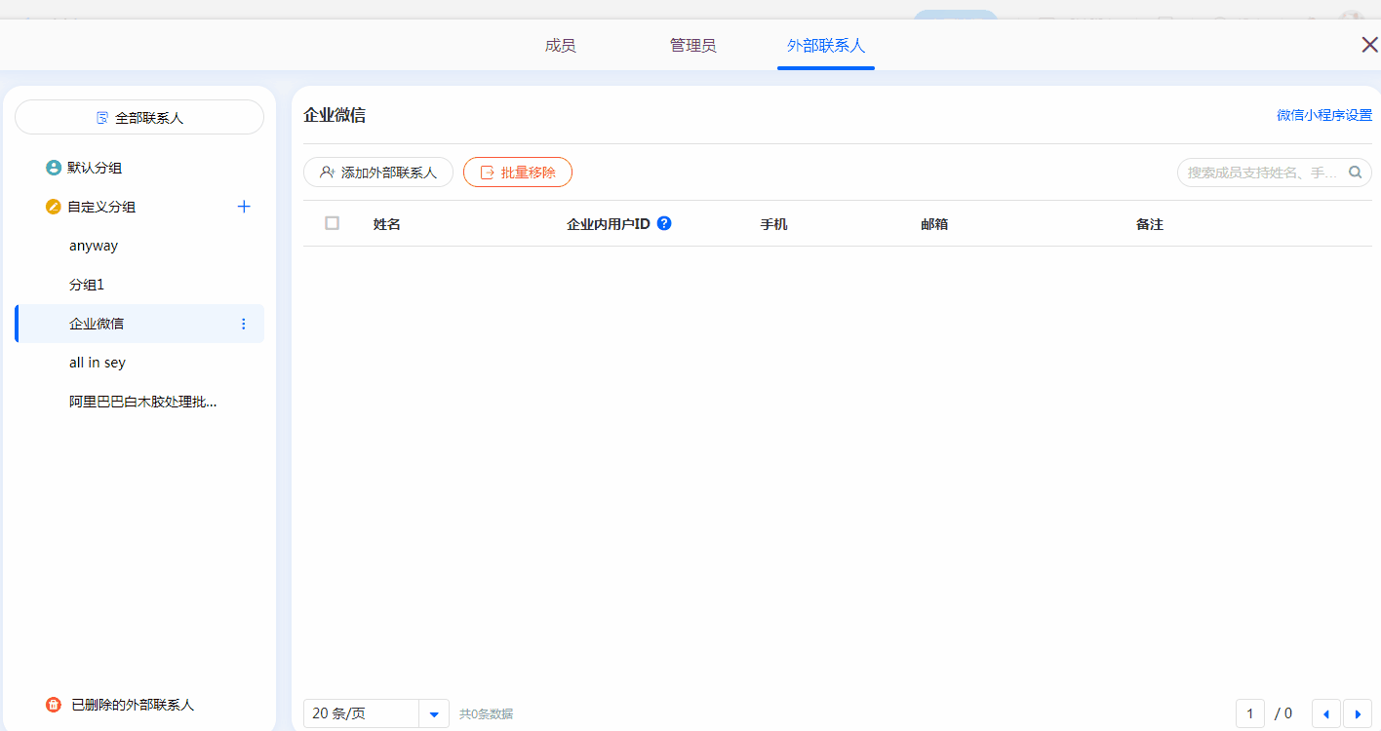
Task: Go to the next page arrow
Action: pos(1357,713)
